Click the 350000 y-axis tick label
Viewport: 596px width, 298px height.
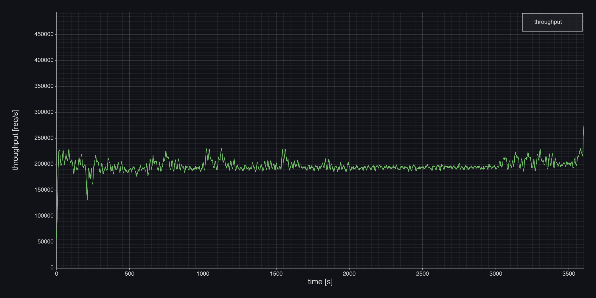[44, 86]
